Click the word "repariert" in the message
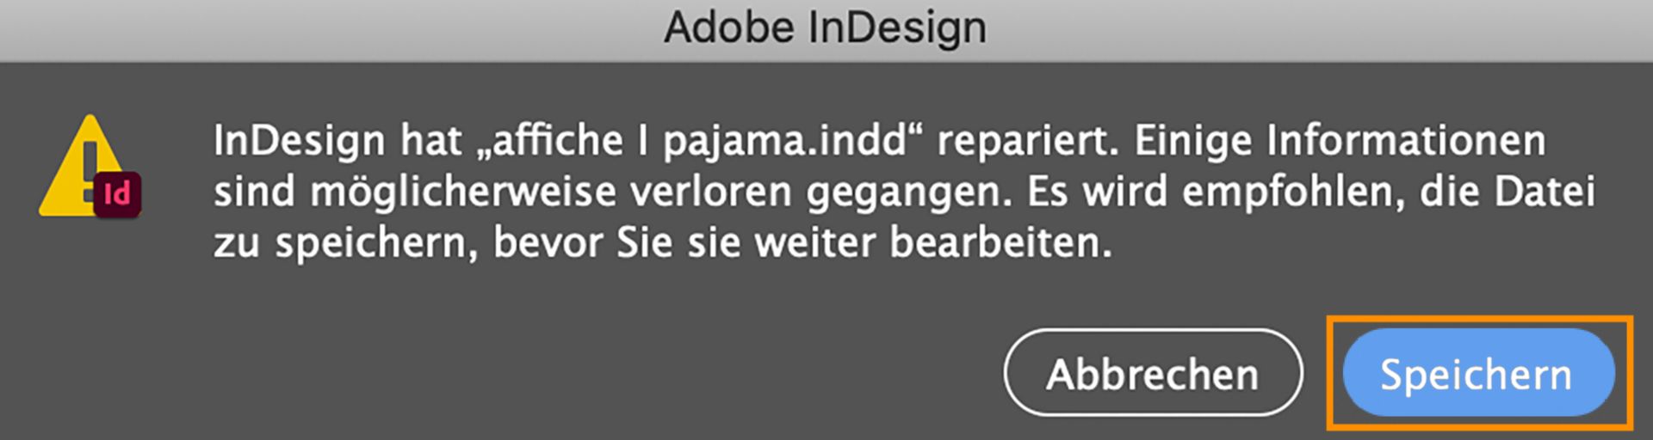The width and height of the screenshot is (1653, 440). tap(1026, 141)
